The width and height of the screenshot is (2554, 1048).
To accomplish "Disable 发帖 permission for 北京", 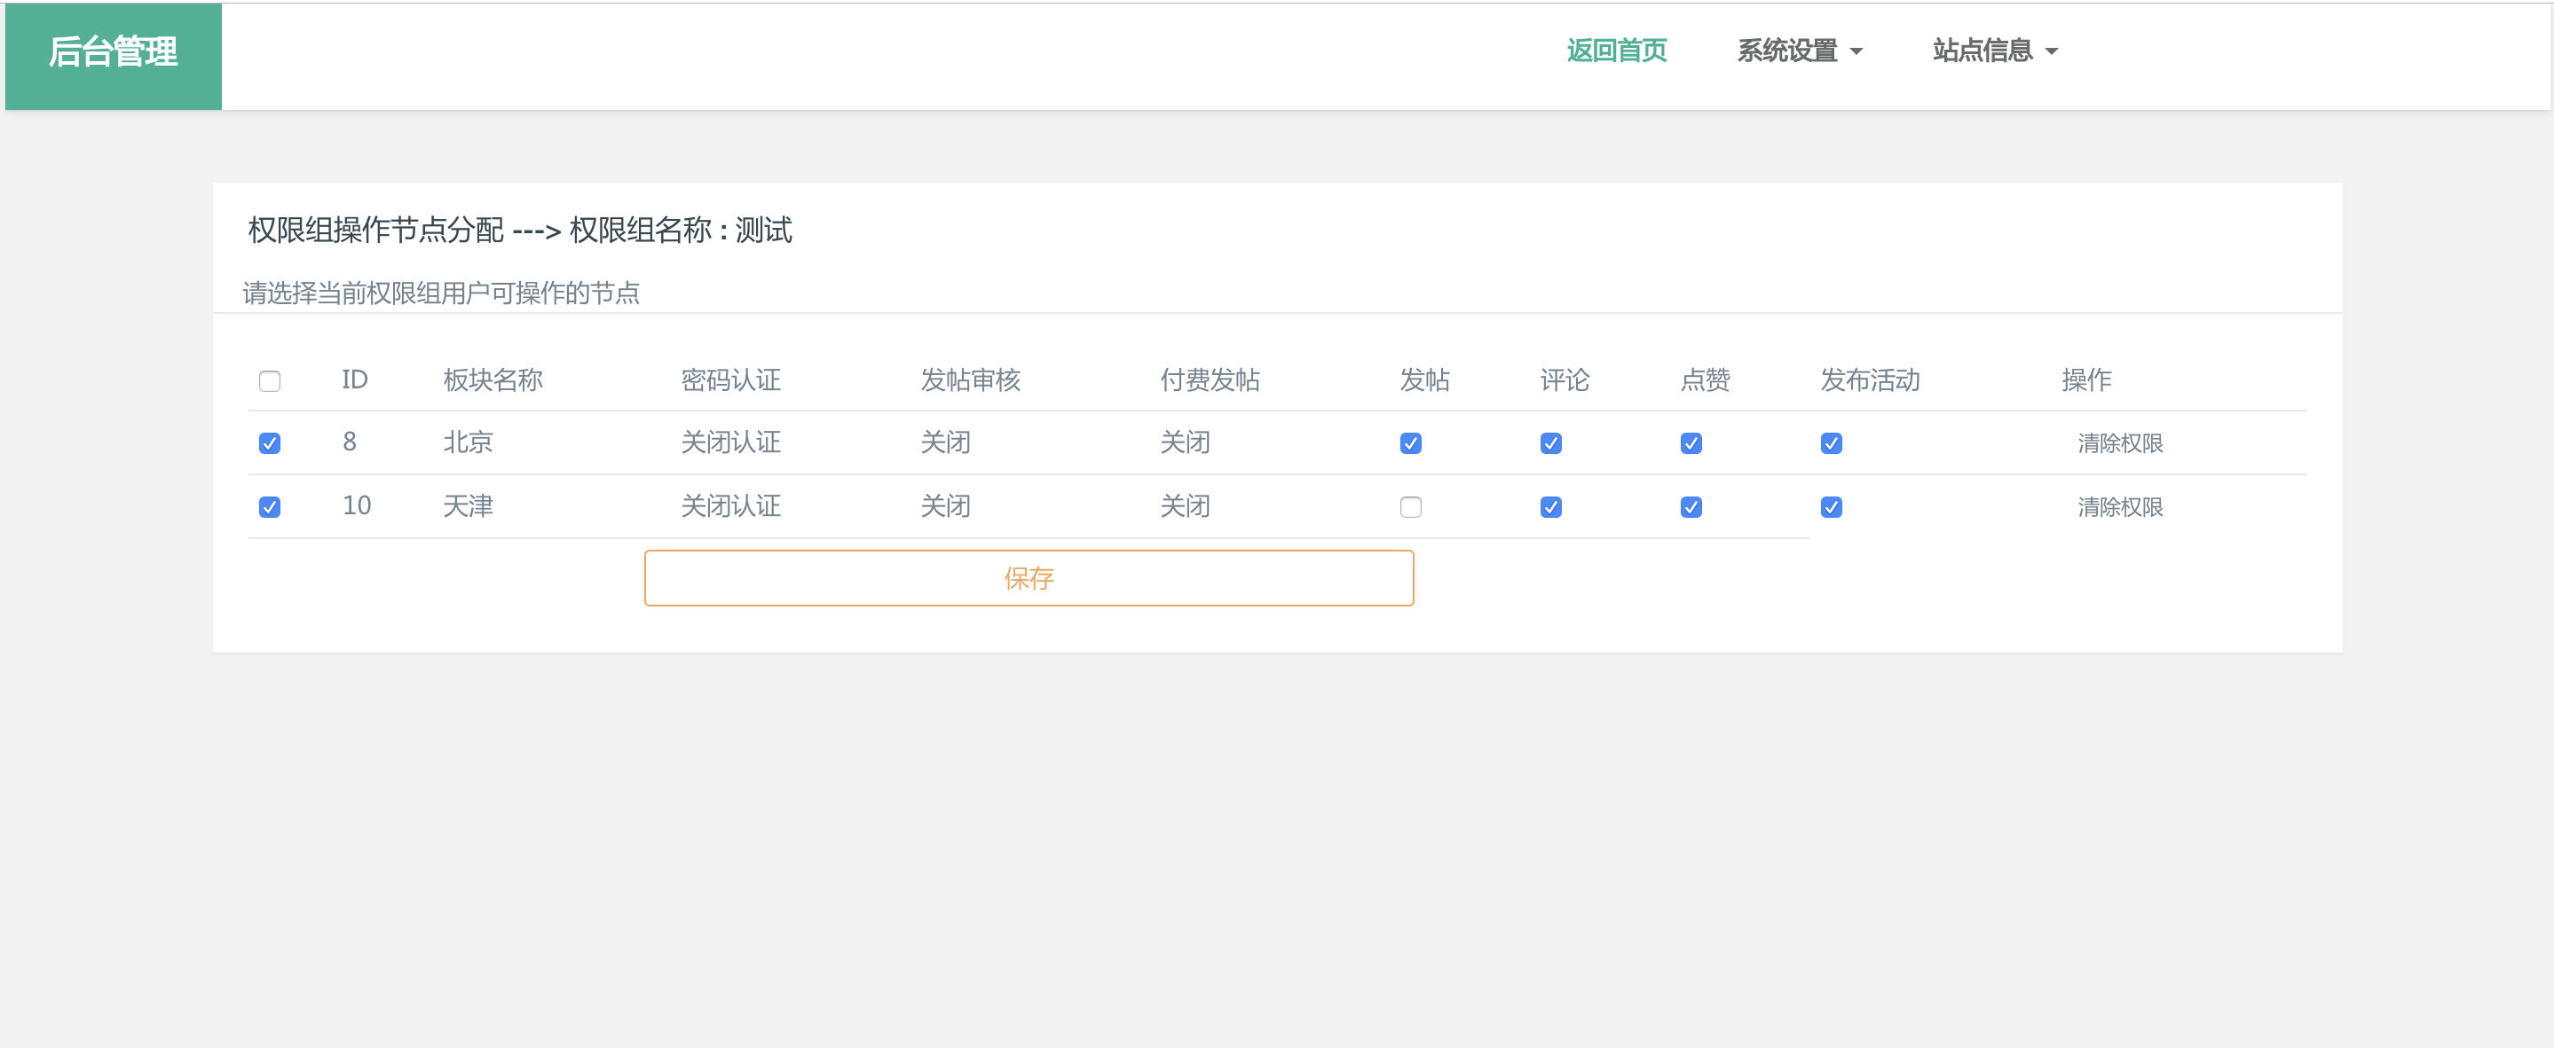I will coord(1411,442).
